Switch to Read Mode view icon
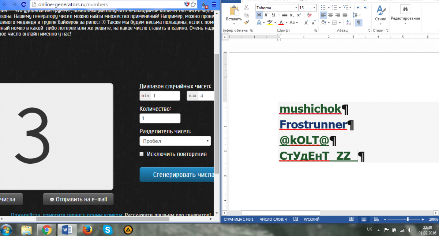This screenshot has width=439, height=236. tap(352, 219)
